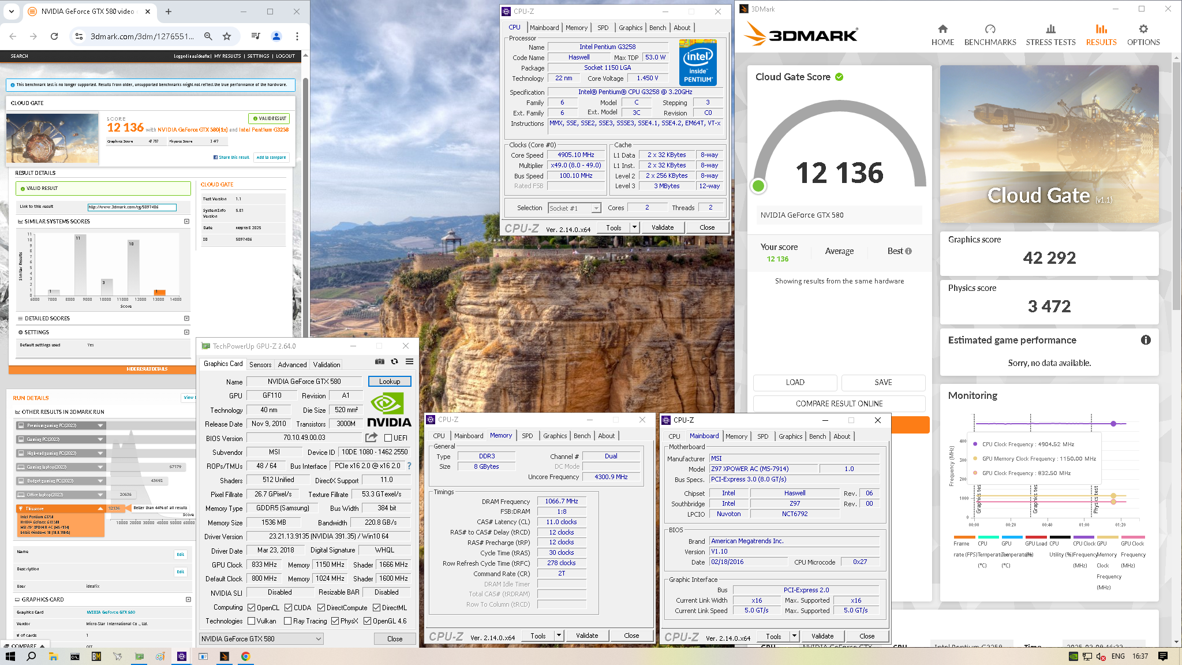Click the Chrome icon in the taskbar

[246, 656]
